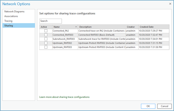Image resolution: width=174 pixels, height=111 pixels.
Task: Tick the Upstream_RMT003 active checkbox
Action: pyautogui.click(x=46, y=47)
